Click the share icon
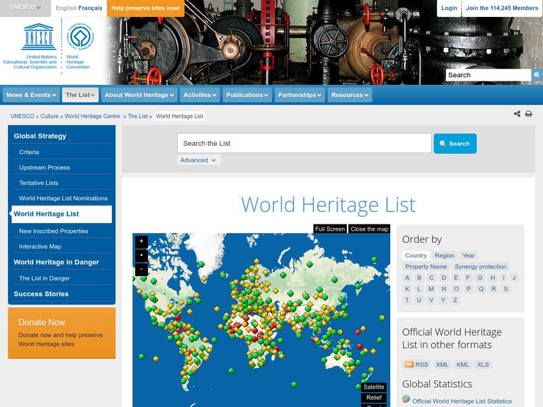The height and width of the screenshot is (407, 543). tap(517, 114)
